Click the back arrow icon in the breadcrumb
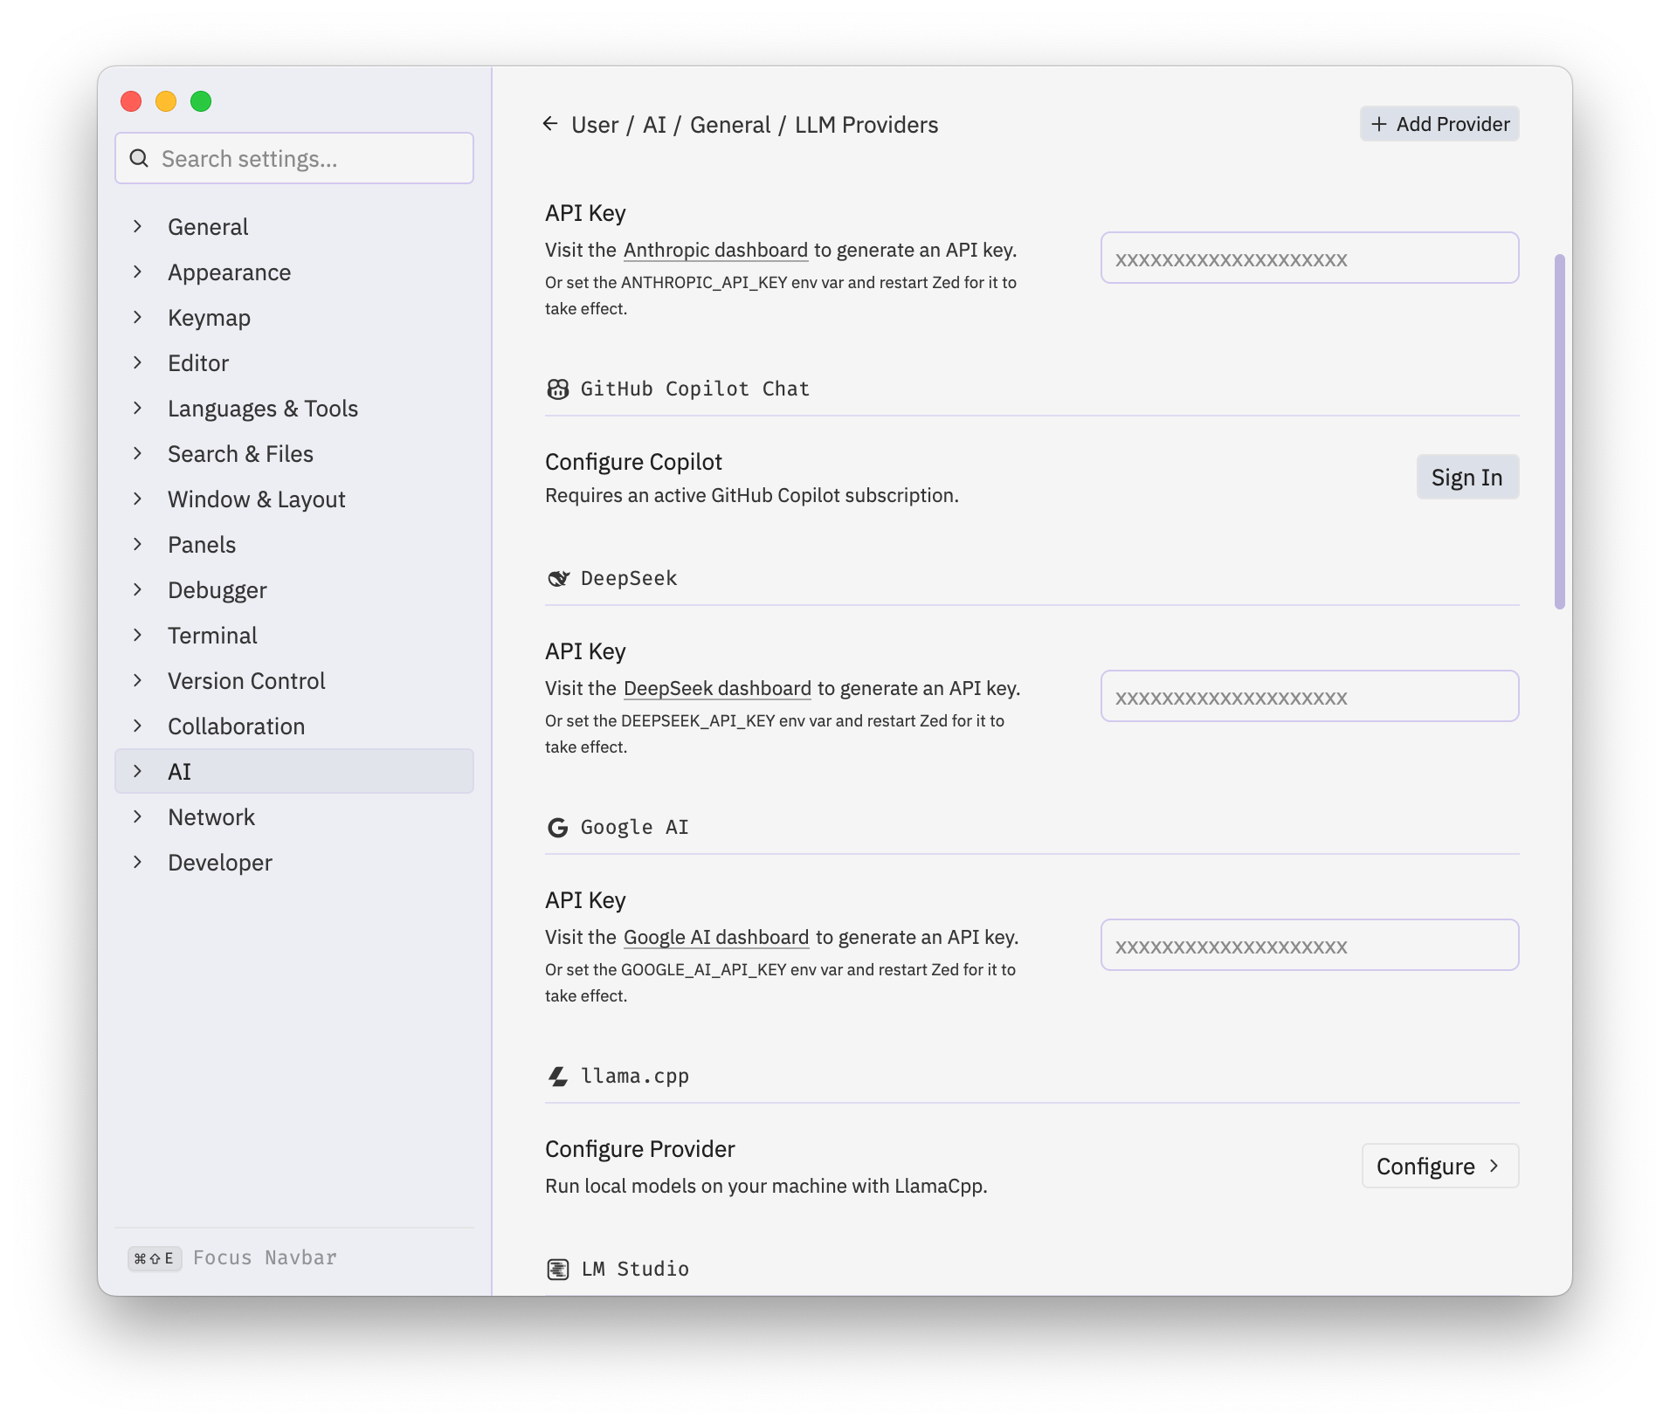The height and width of the screenshot is (1425, 1670). click(550, 124)
